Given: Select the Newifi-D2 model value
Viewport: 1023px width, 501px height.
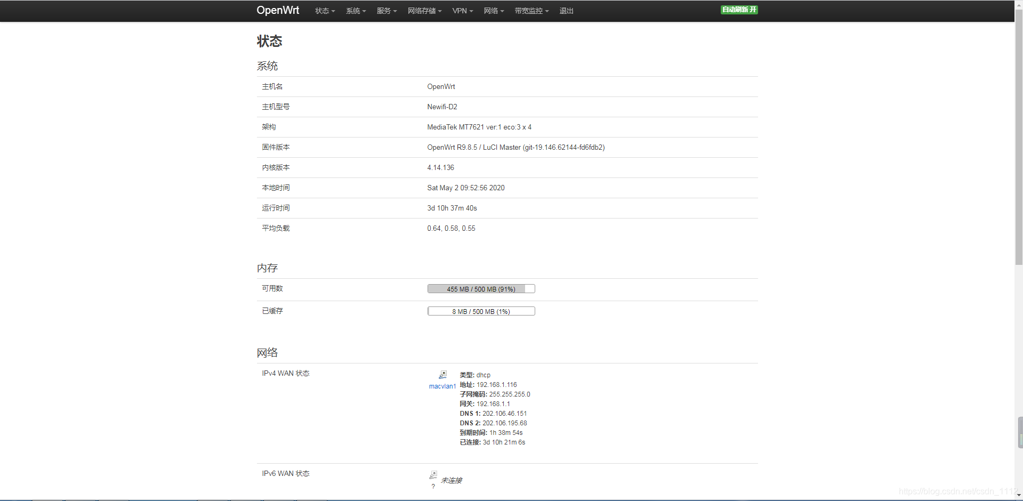Looking at the screenshot, I should [442, 107].
